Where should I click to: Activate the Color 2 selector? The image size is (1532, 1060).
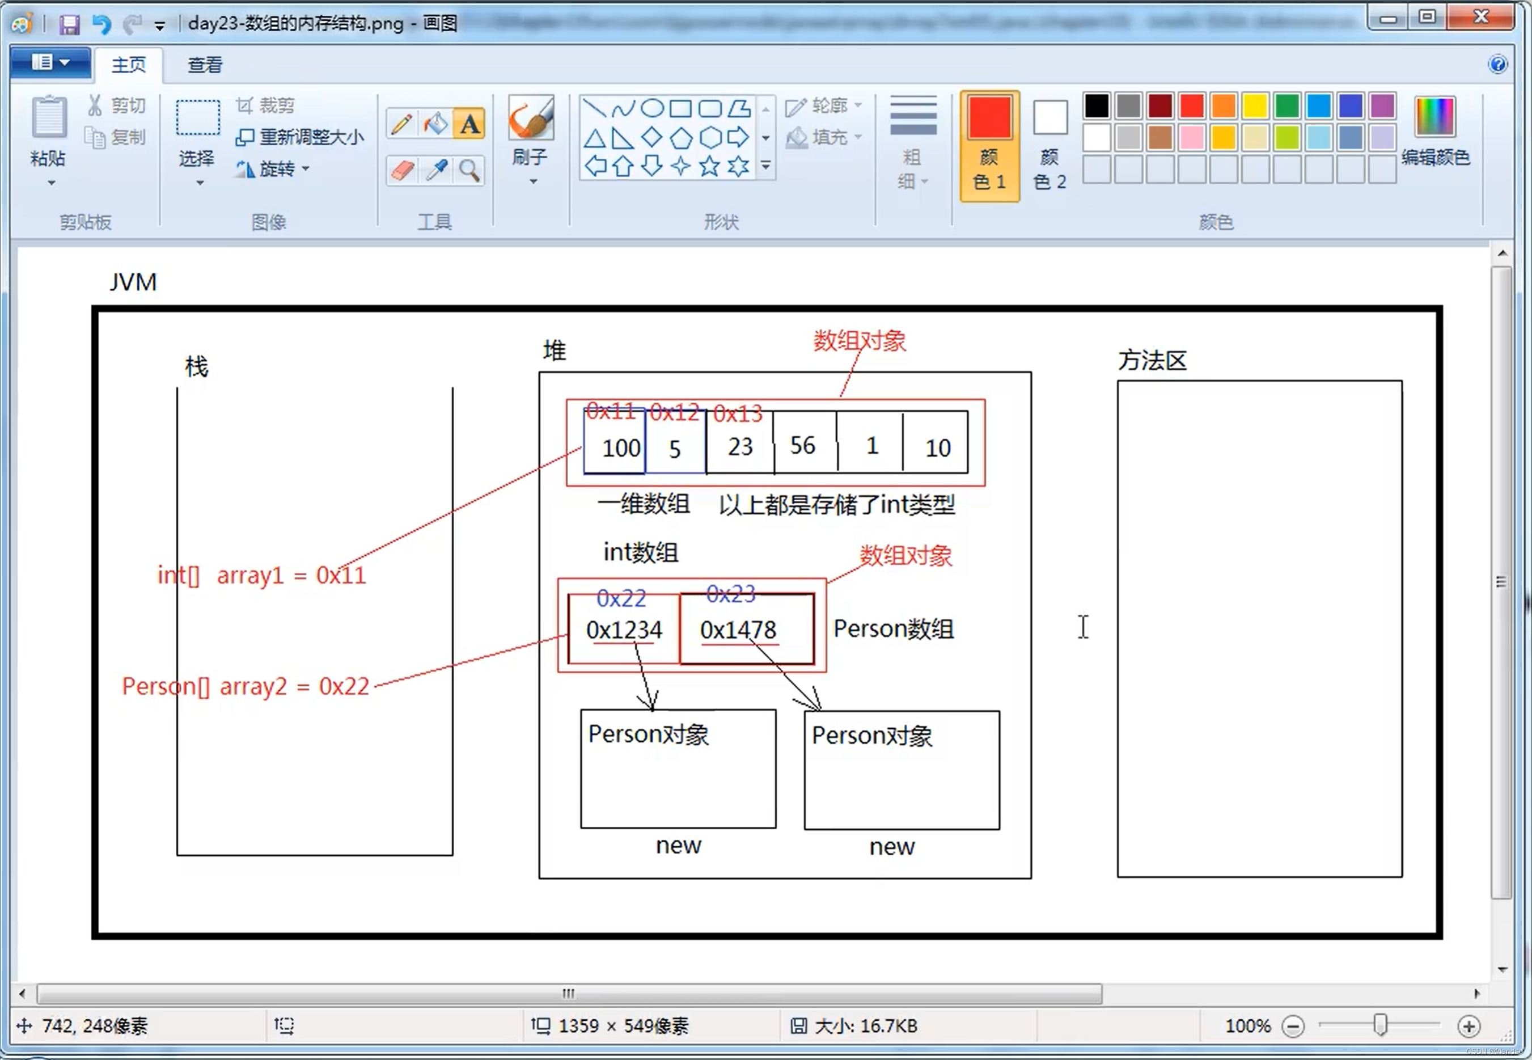(x=1050, y=145)
